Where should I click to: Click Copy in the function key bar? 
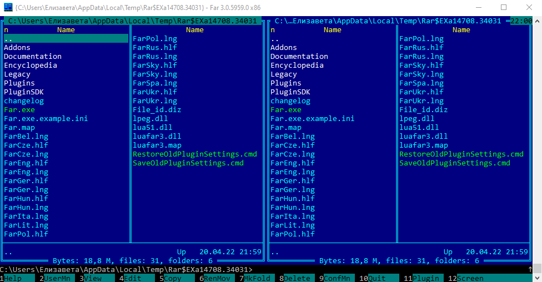coord(173,278)
